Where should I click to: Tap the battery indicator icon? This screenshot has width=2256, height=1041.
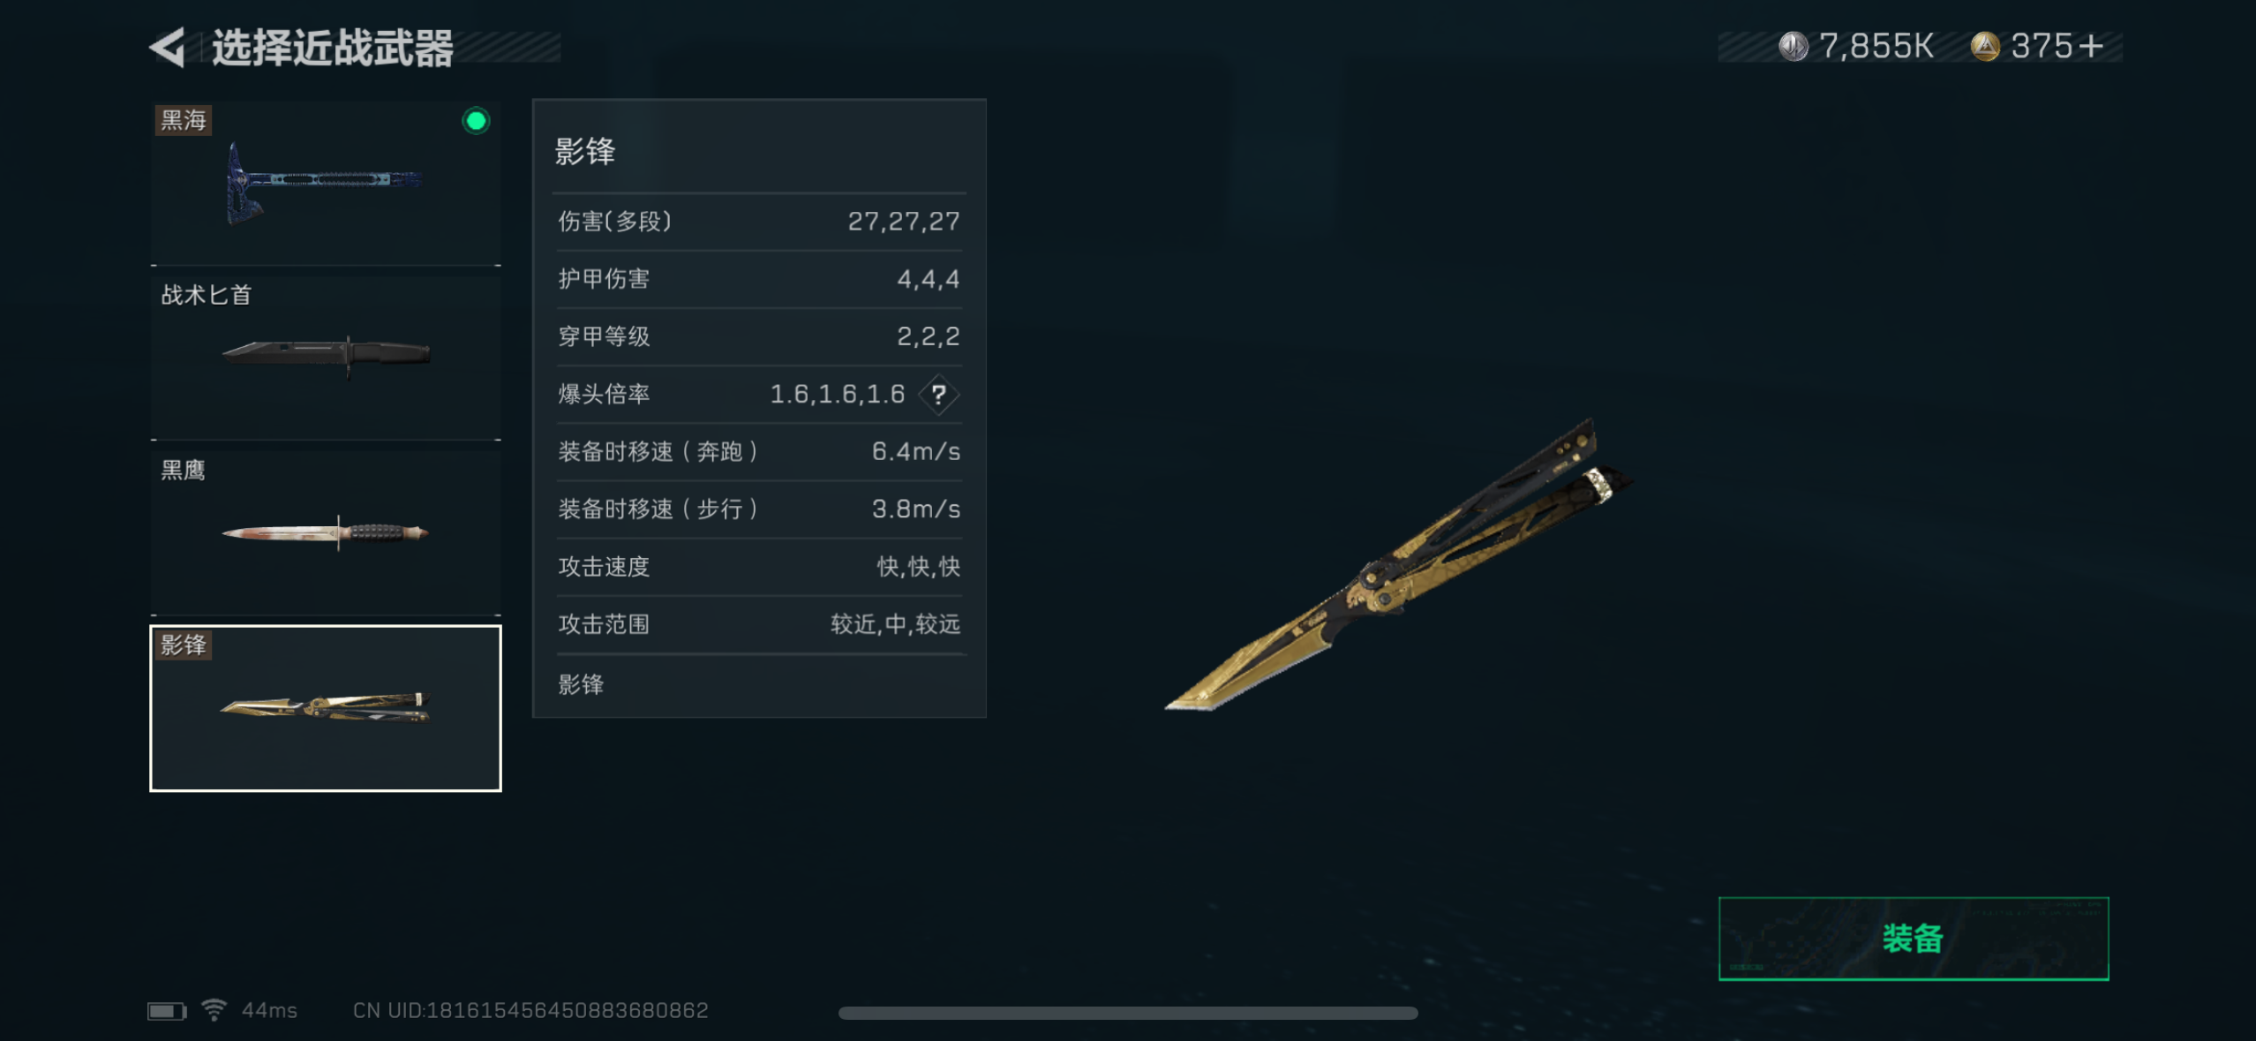tap(166, 1010)
